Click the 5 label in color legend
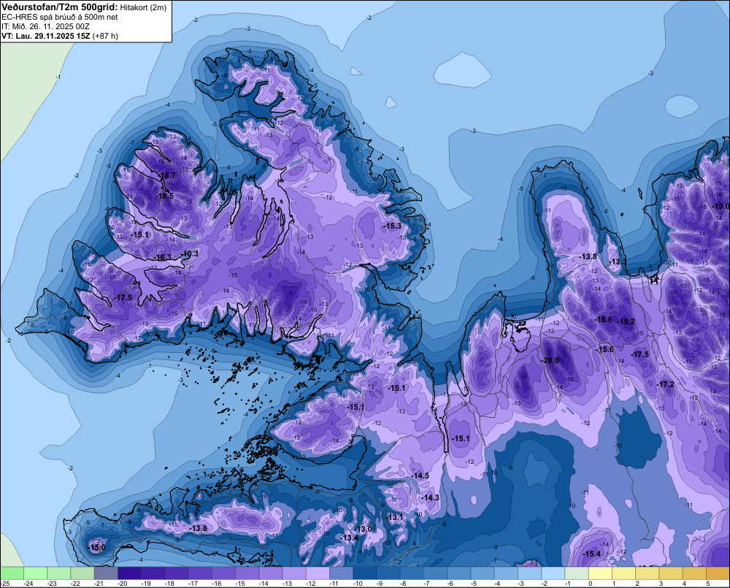 [x=707, y=584]
